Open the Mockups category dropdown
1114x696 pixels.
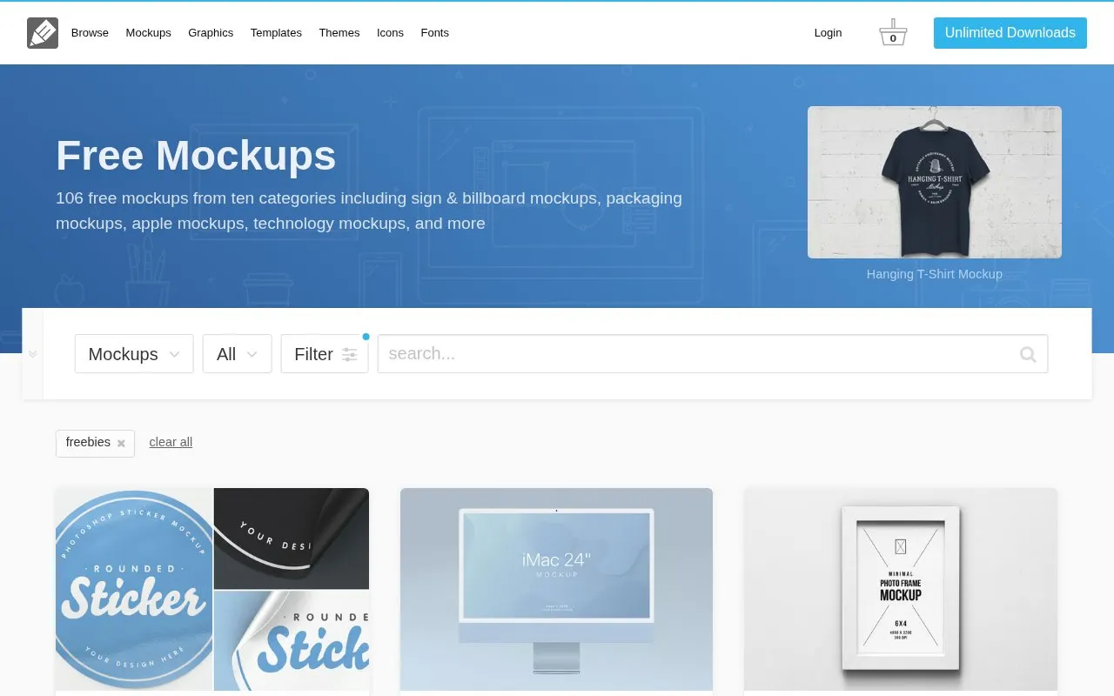pyautogui.click(x=134, y=354)
